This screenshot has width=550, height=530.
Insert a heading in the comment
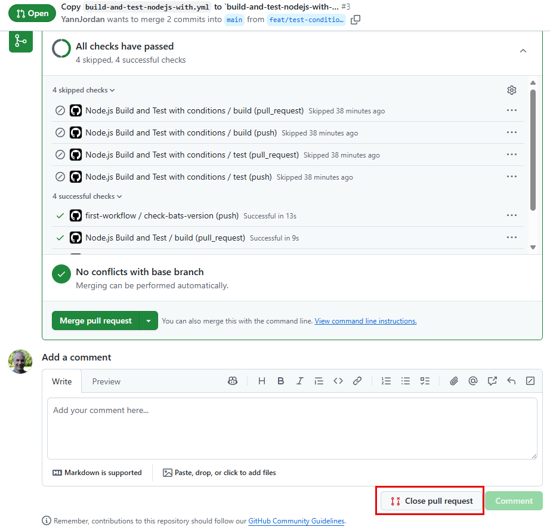261,381
